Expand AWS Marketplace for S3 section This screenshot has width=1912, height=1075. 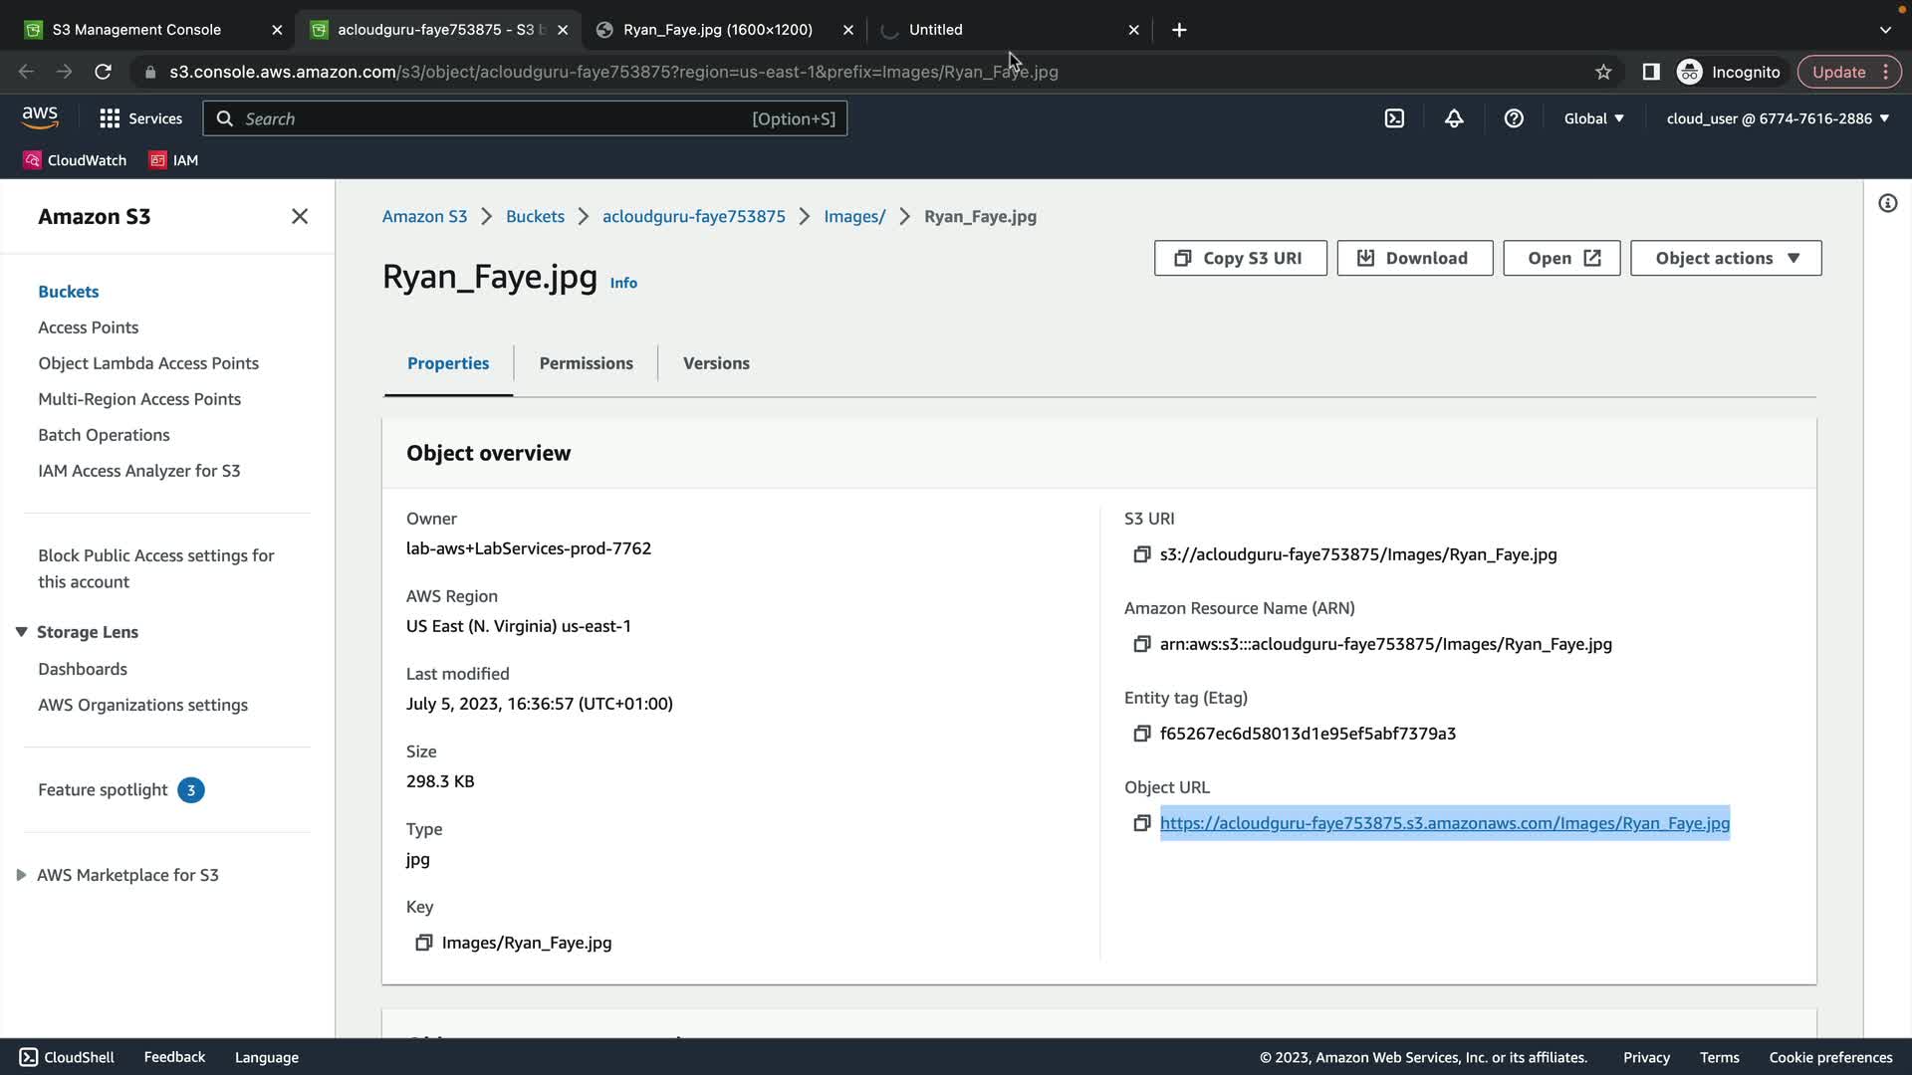(x=21, y=875)
